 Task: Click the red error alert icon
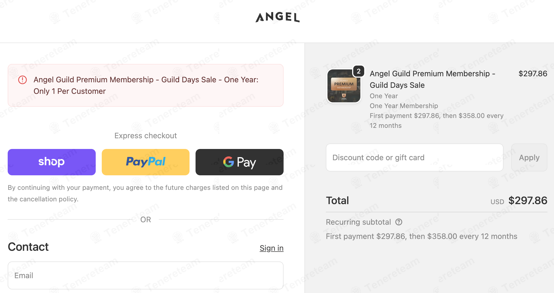pyautogui.click(x=22, y=80)
